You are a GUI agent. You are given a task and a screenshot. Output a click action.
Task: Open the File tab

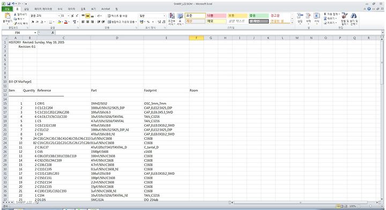(7, 9)
